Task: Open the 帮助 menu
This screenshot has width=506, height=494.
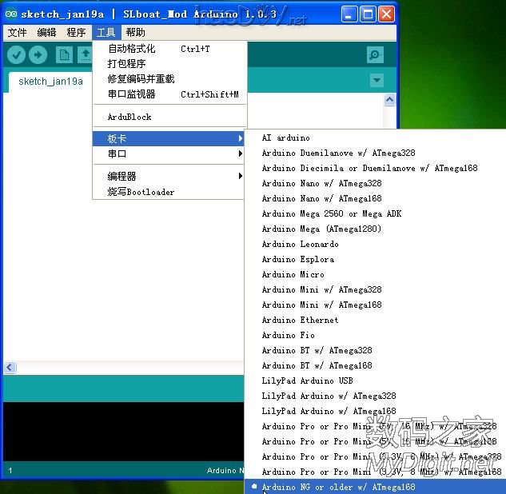Action: coord(135,33)
